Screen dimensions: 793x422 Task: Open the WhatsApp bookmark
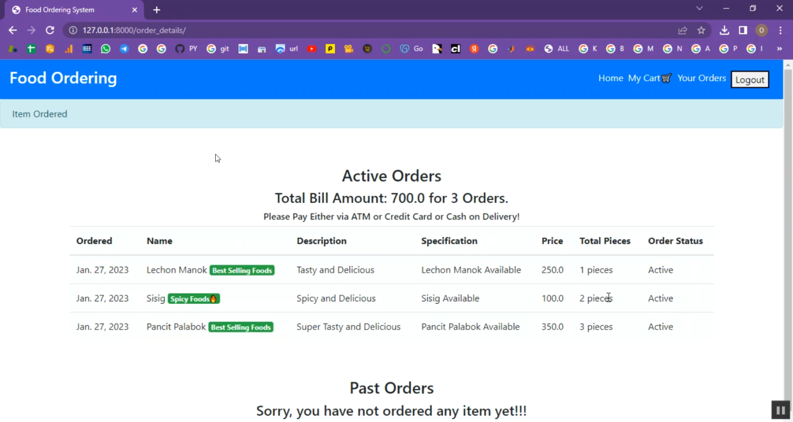[x=106, y=49]
